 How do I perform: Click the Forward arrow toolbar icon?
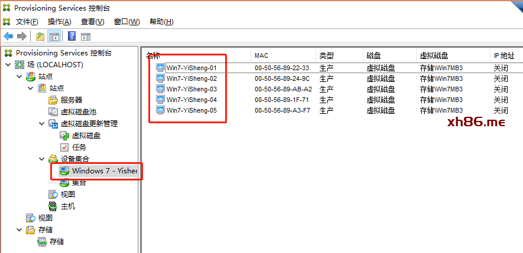[x=22, y=37]
